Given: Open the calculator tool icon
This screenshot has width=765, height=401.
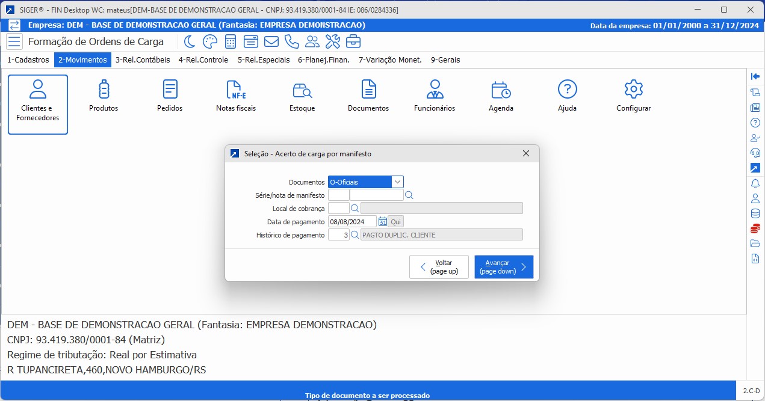Looking at the screenshot, I should click(x=230, y=41).
